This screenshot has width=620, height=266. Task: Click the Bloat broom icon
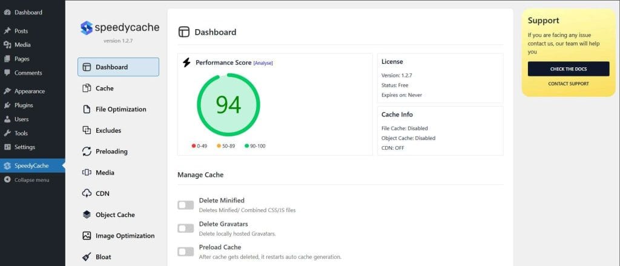coord(87,257)
